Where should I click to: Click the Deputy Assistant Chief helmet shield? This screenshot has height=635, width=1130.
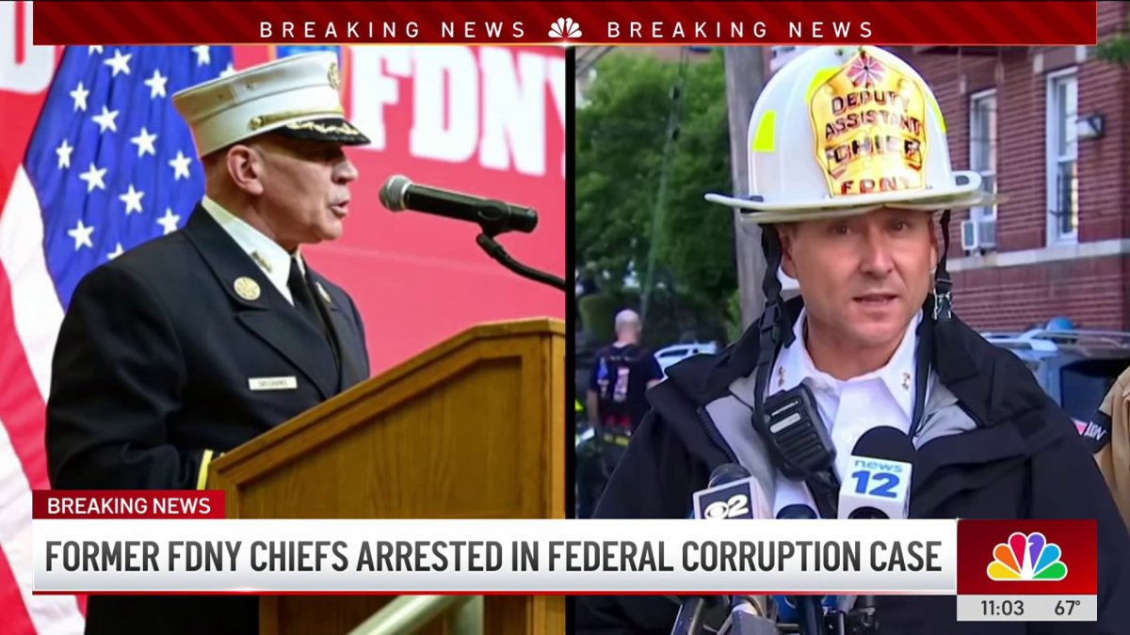867,124
